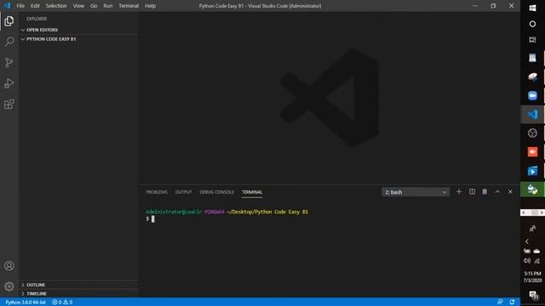Screen dimensions: 545x306
Task: Click the Python 3.6.0 64-bit interpreter selector
Action: pyautogui.click(x=26, y=303)
